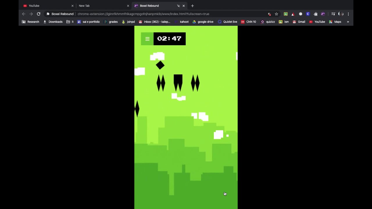
Task: Expand the 'it' bookmark folder
Action: [x=70, y=22]
